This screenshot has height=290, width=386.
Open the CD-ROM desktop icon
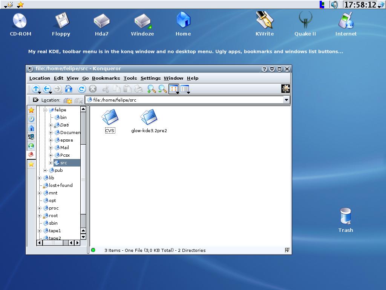click(20, 24)
